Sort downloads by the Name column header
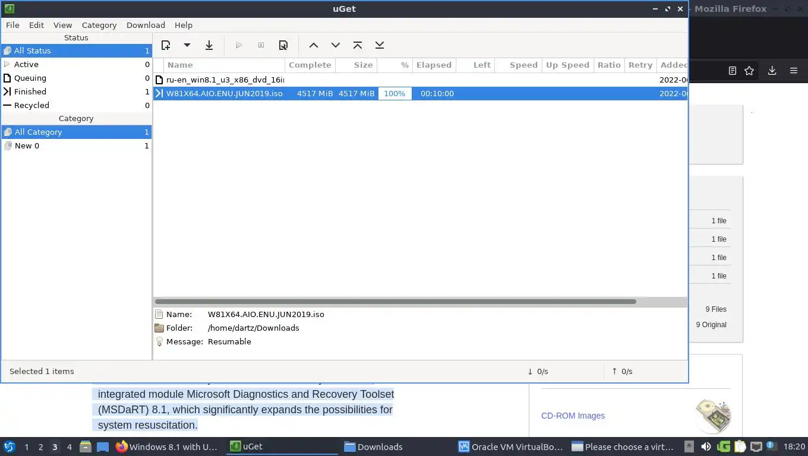The height and width of the screenshot is (456, 808). tap(225, 65)
